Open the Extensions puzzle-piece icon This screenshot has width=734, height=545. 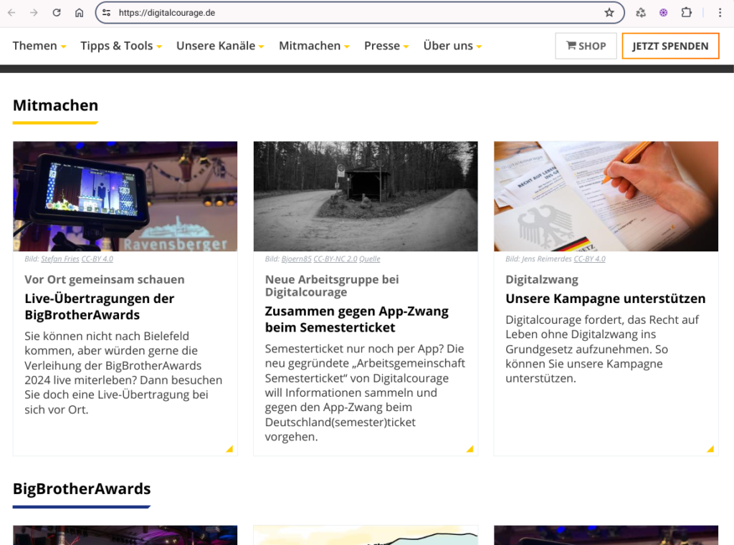[686, 13]
